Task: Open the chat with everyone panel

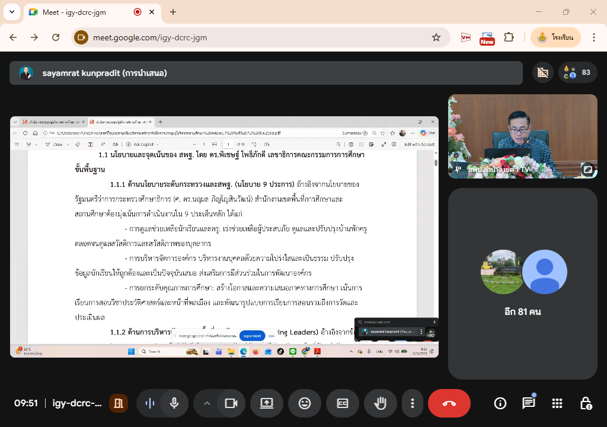Action: click(x=528, y=403)
